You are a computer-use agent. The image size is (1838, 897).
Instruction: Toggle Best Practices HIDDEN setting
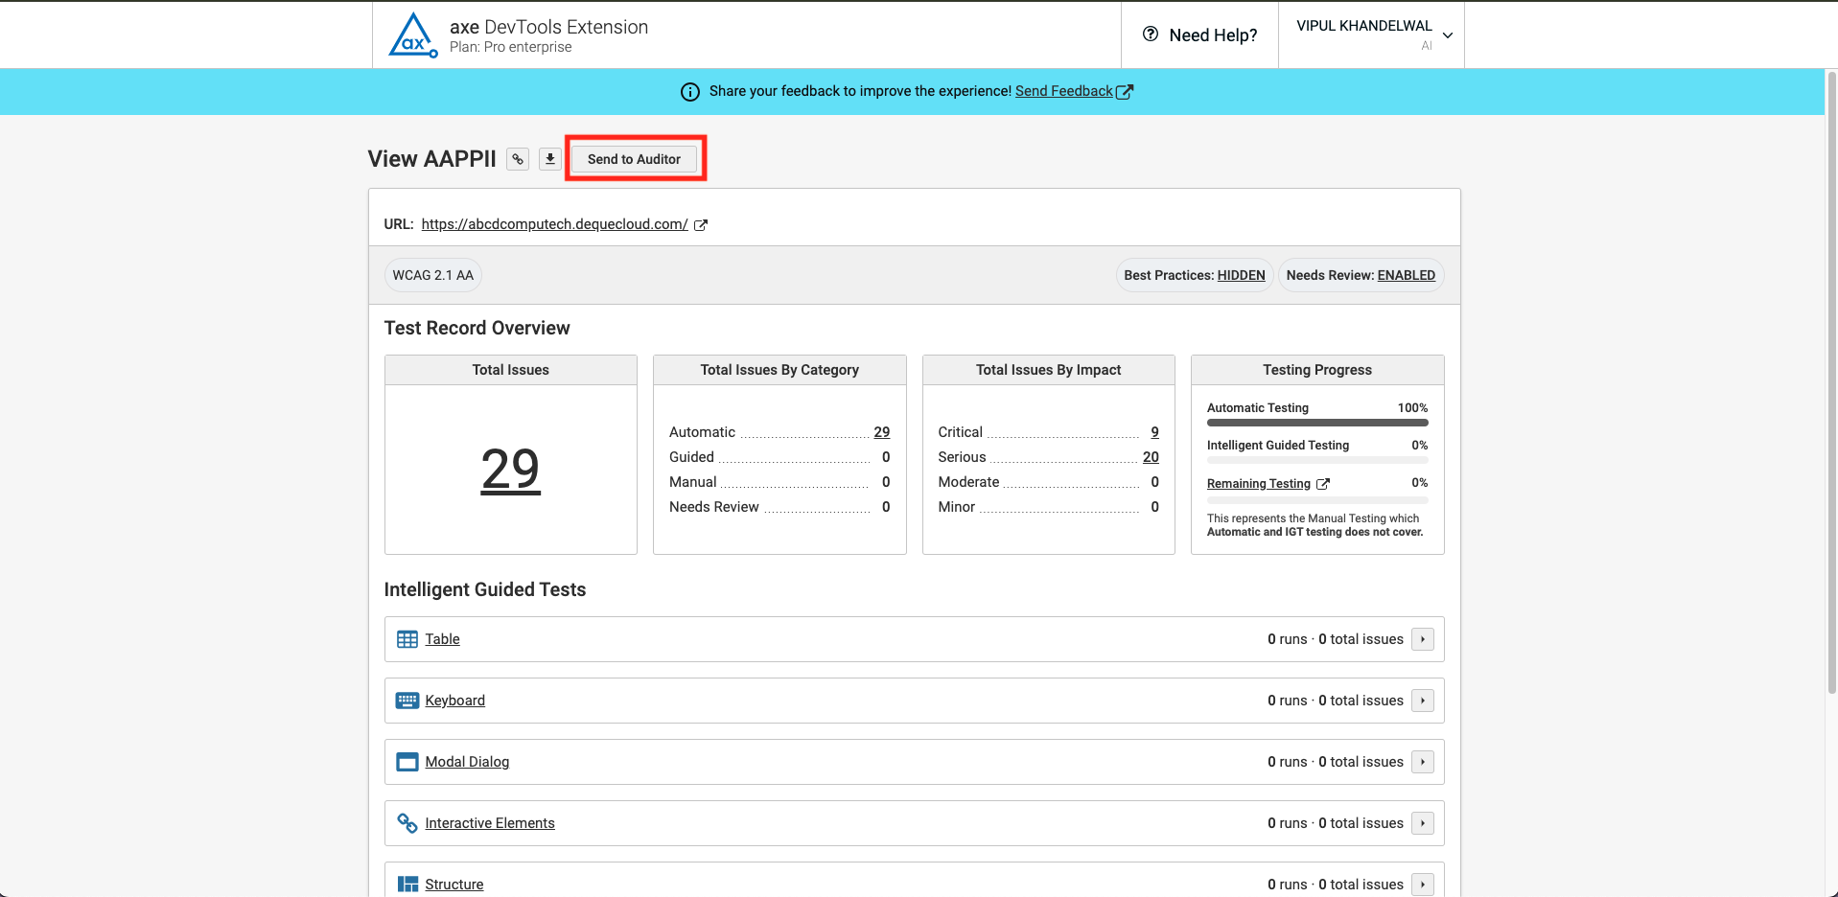click(1241, 275)
